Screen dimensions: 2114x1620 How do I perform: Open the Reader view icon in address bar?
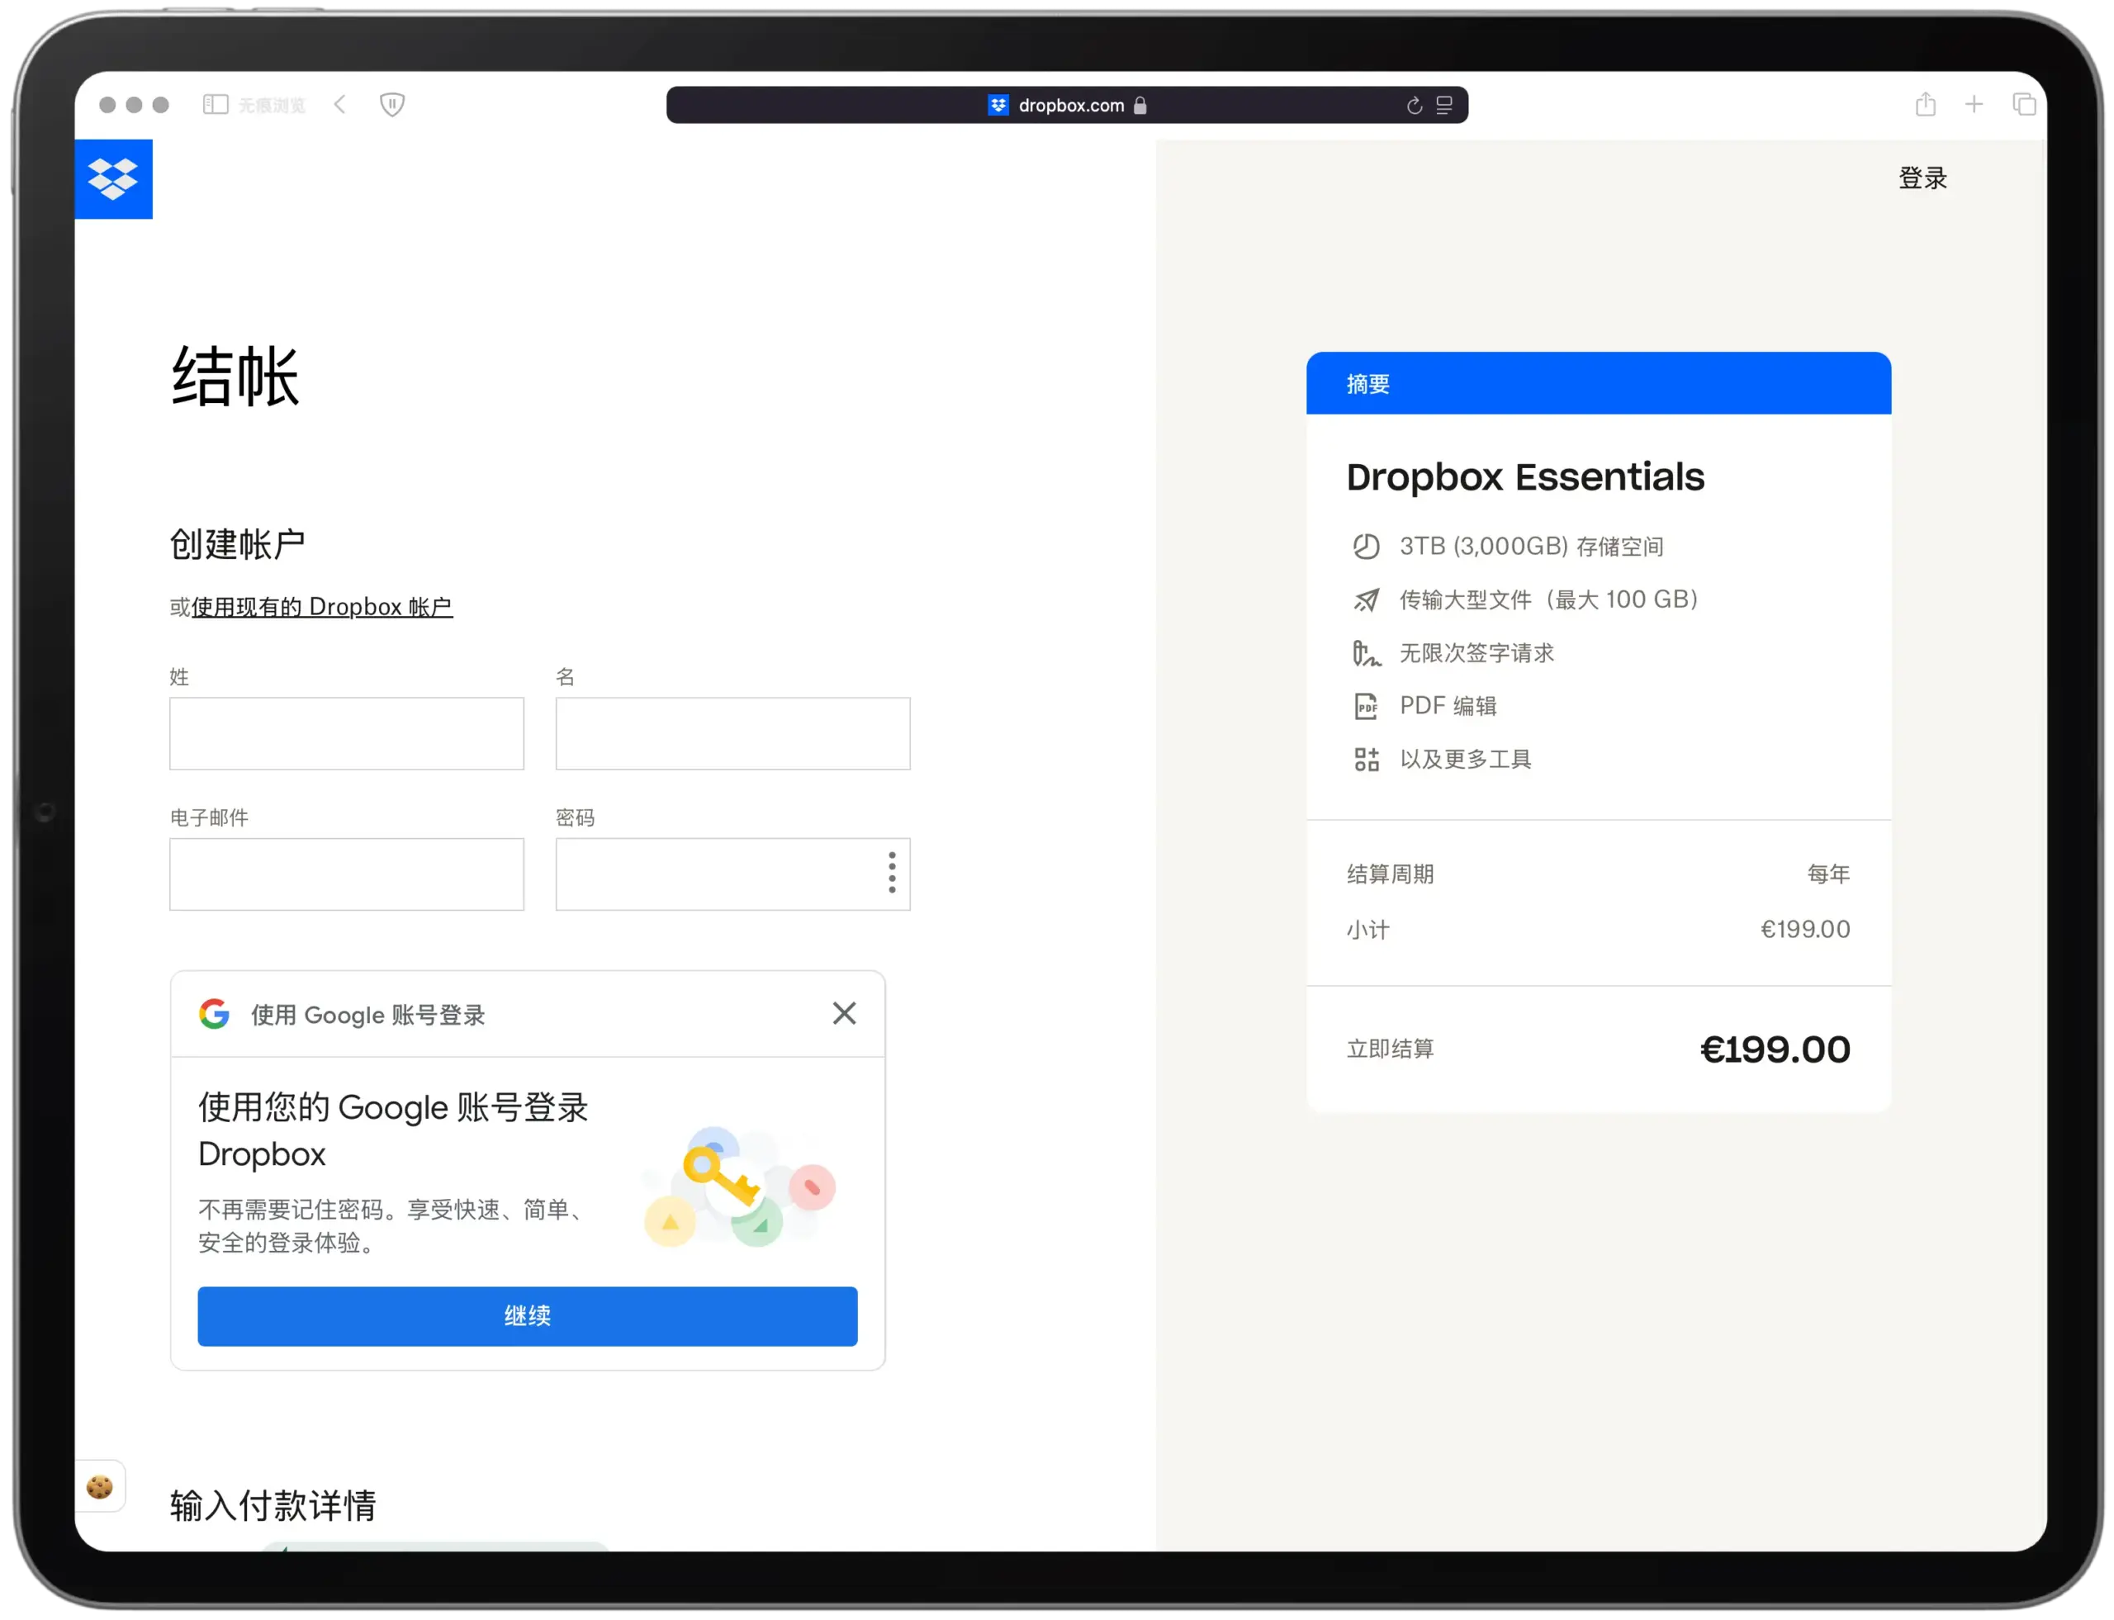click(x=1443, y=105)
